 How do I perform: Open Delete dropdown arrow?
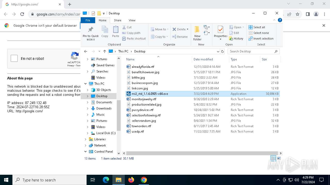pos(187,29)
